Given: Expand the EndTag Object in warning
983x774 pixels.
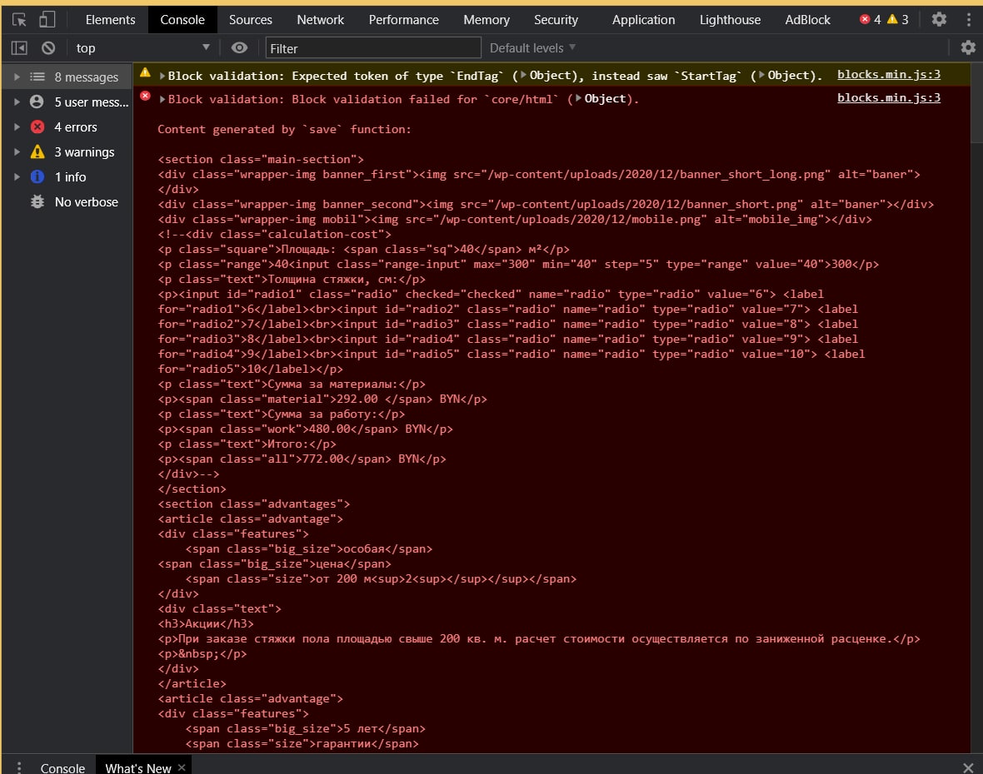Looking at the screenshot, I should (x=524, y=75).
